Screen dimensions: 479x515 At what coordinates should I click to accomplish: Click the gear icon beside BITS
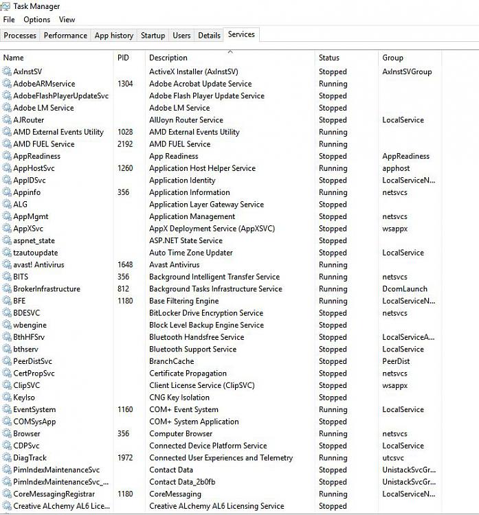click(7, 277)
